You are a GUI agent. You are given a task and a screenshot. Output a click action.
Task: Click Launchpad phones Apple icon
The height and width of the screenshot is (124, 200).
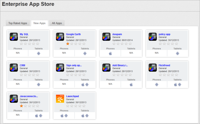62,116
